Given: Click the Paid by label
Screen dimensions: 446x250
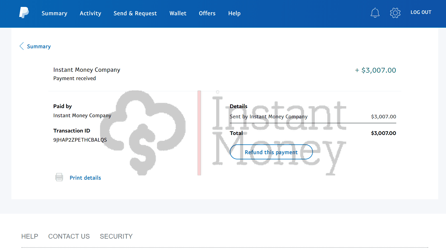Looking at the screenshot, I should point(63,106).
